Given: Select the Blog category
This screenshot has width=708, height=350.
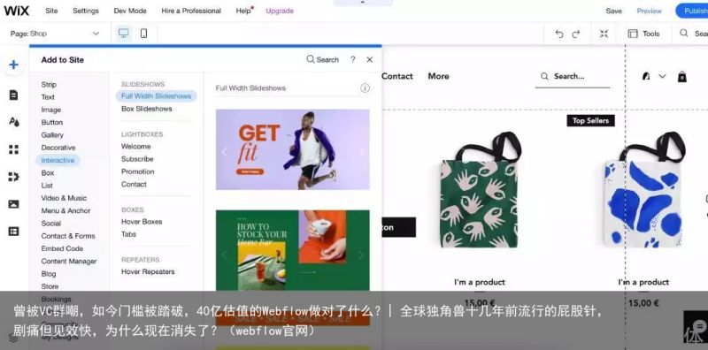Looking at the screenshot, I should click(x=49, y=274).
